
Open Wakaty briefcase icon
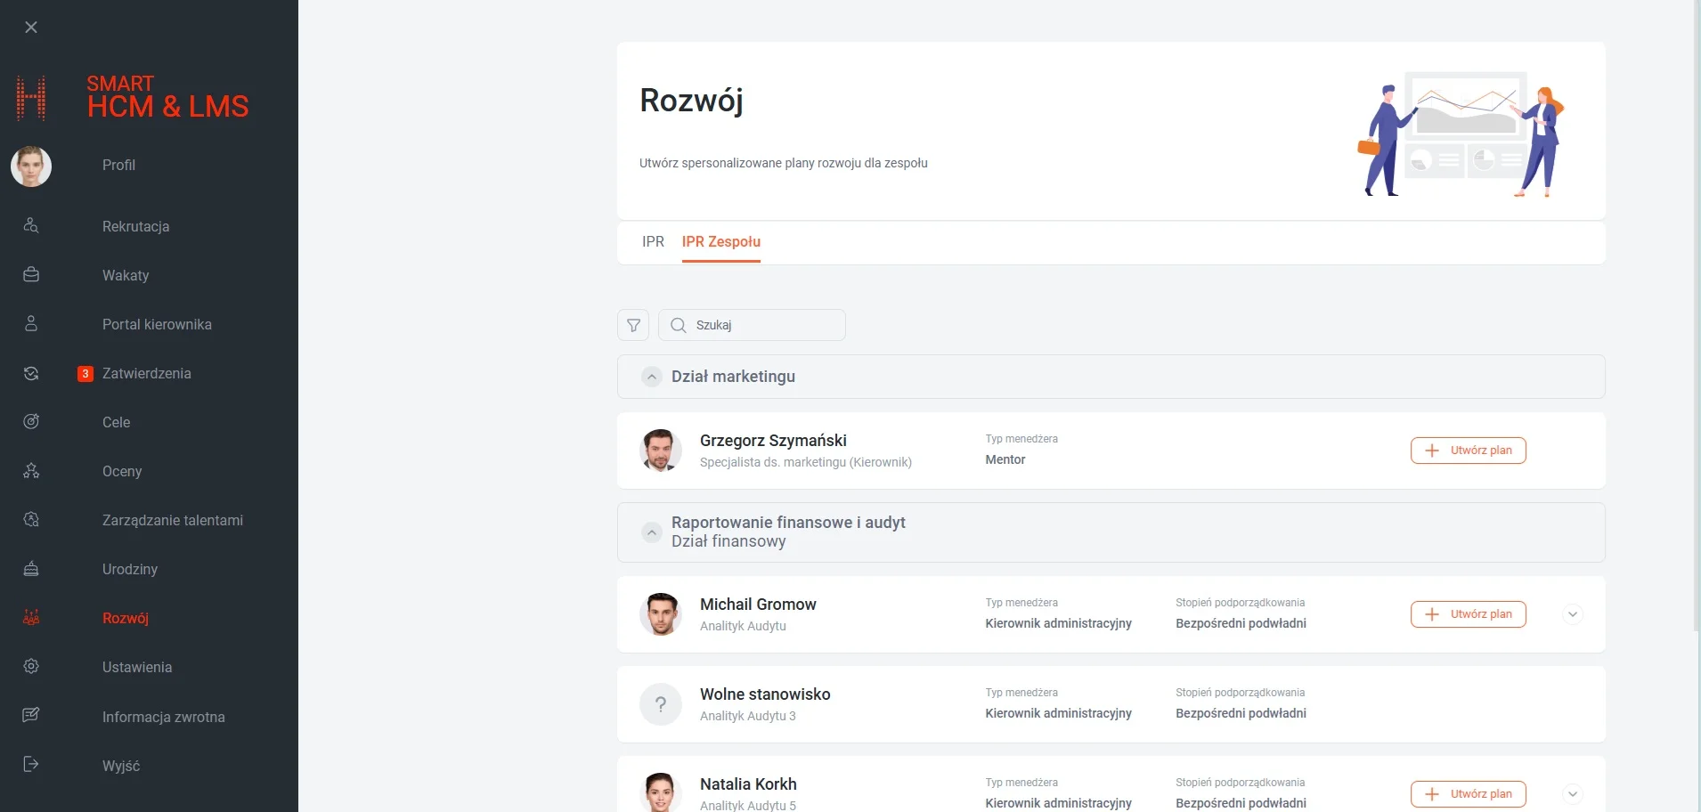31,275
